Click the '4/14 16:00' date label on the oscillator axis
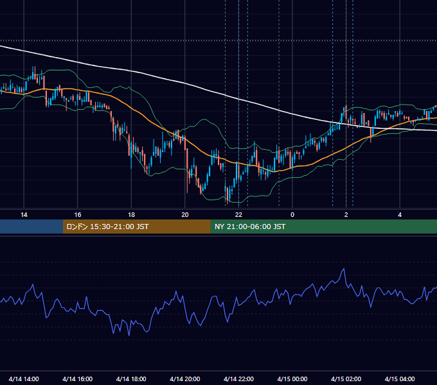Viewport: 437px width, 385px height. point(78,379)
